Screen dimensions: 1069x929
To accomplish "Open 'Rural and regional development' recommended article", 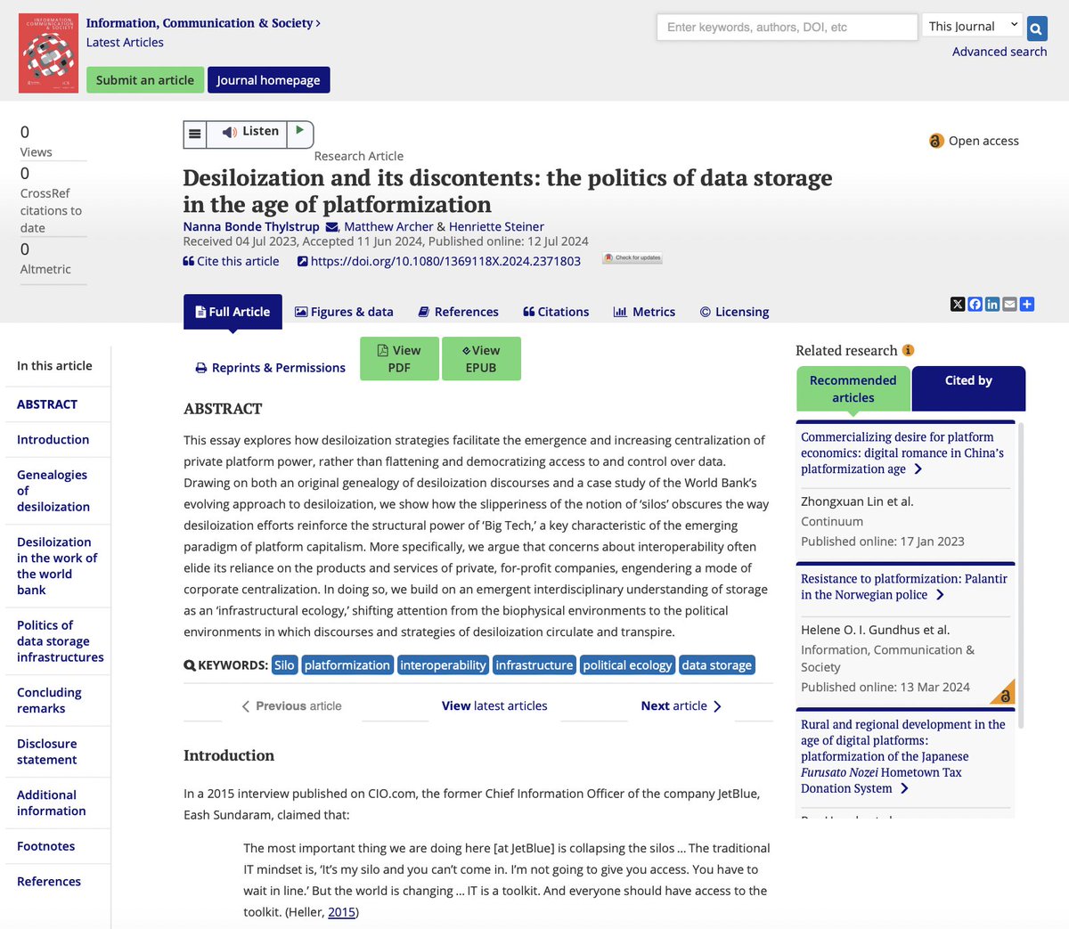I will coord(902,756).
